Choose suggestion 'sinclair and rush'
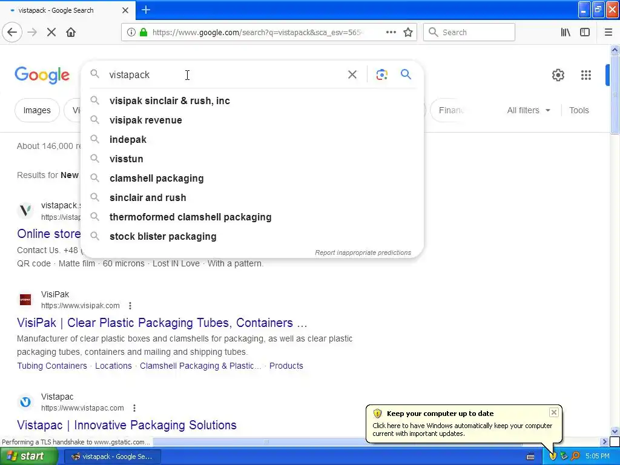The height and width of the screenshot is (465, 620). pyautogui.click(x=252, y=198)
